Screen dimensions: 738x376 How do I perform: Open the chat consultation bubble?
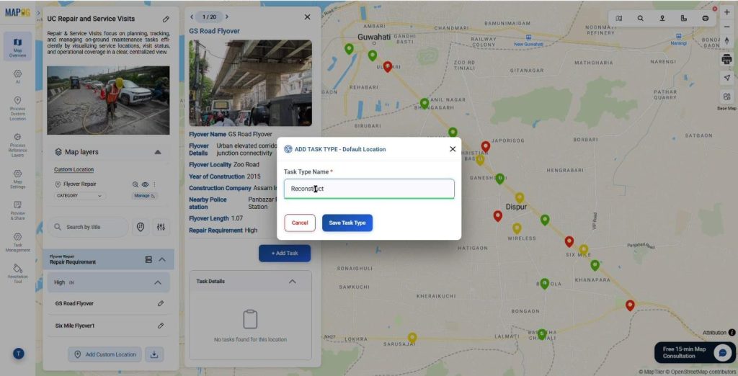pyautogui.click(x=723, y=352)
